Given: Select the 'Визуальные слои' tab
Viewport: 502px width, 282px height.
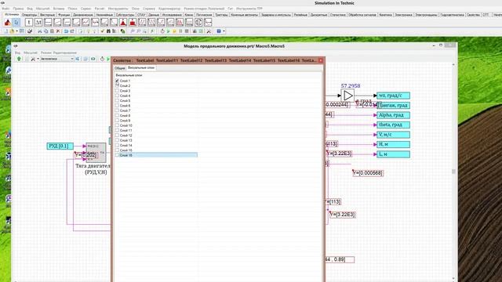Looking at the screenshot, I should (141, 68).
